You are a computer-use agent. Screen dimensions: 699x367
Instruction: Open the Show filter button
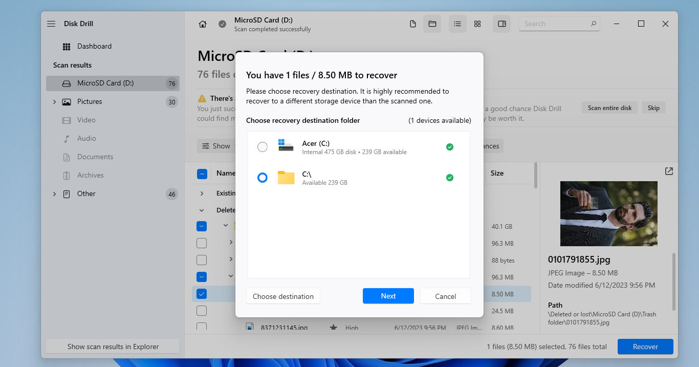216,146
